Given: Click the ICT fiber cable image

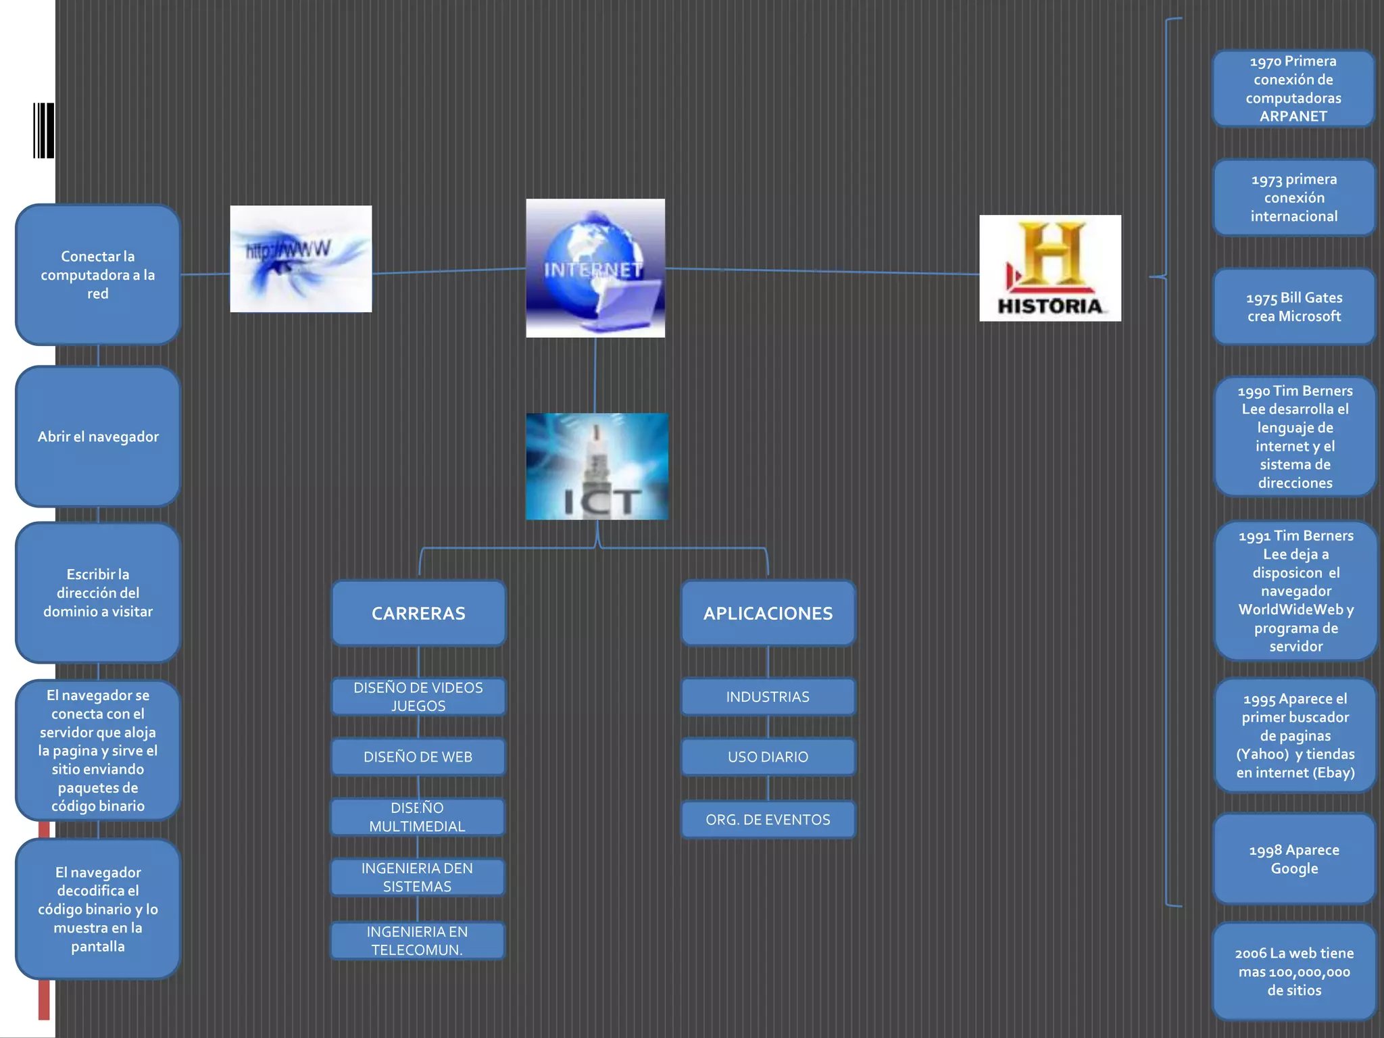Looking at the screenshot, I should coord(597,466).
